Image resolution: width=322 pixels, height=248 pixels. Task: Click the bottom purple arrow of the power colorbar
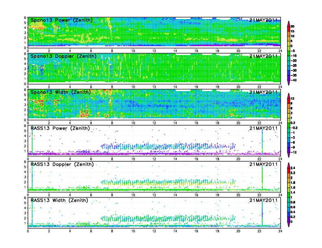(289, 83)
